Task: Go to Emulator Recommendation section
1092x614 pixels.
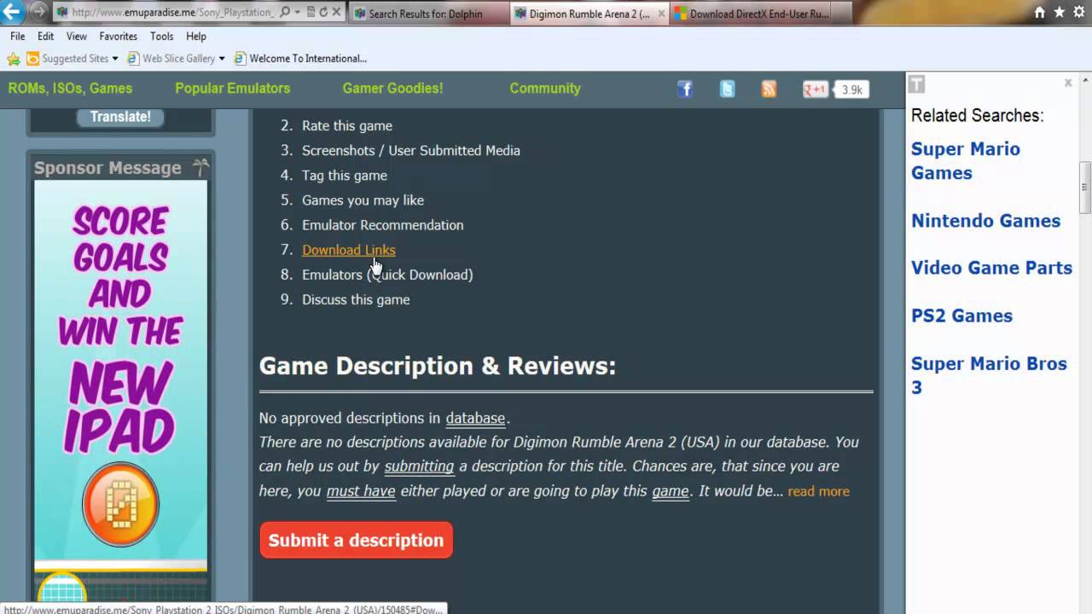Action: tap(382, 225)
